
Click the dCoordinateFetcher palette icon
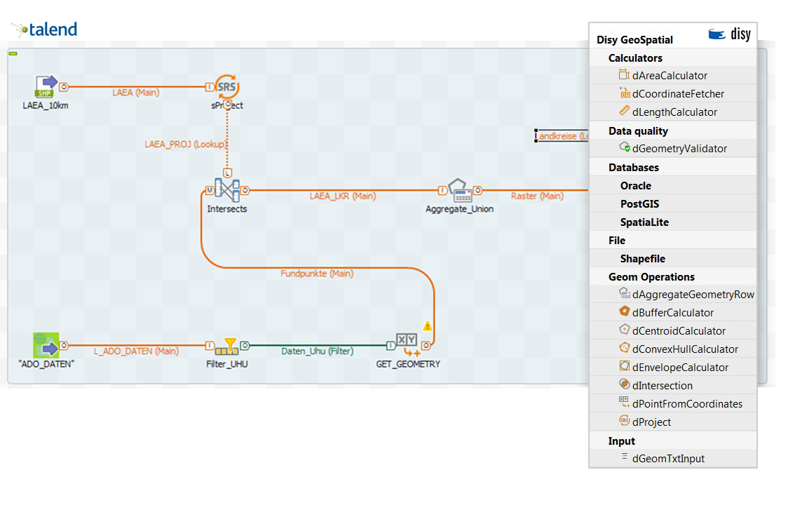tap(624, 93)
